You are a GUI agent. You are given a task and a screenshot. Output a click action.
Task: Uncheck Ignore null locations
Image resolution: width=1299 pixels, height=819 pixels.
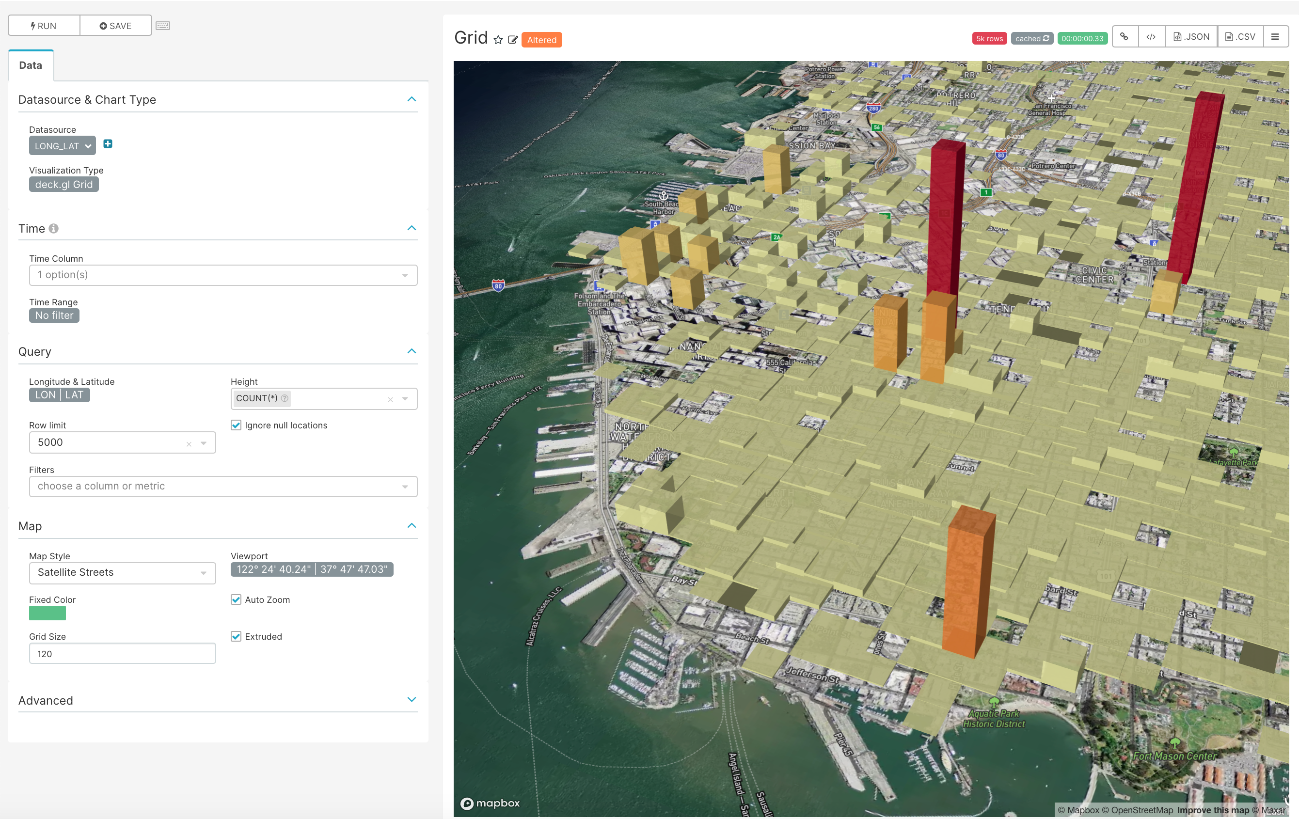coord(236,425)
